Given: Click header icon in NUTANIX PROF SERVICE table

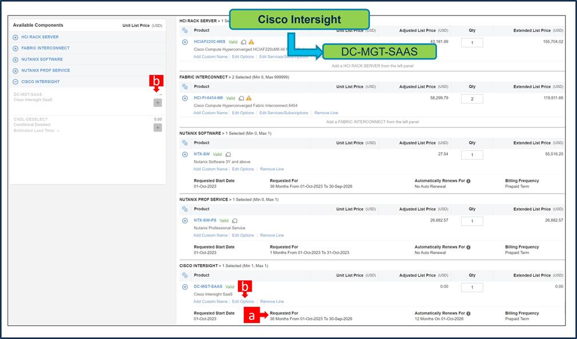Looking at the screenshot, I should [x=185, y=209].
